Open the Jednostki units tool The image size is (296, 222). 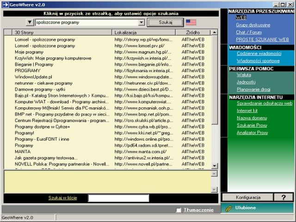(246, 82)
